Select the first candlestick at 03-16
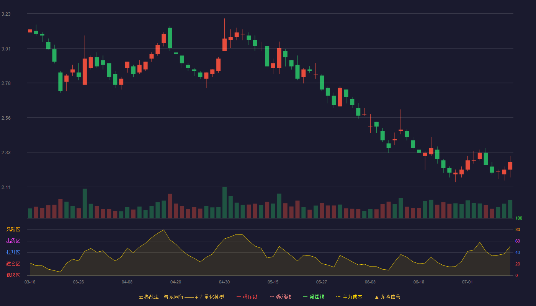536x306 pixels. click(x=30, y=31)
